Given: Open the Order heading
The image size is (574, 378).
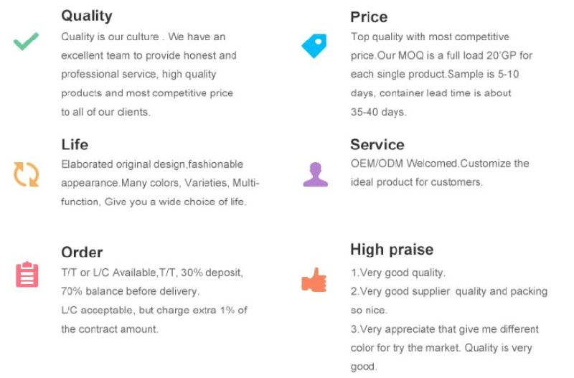Looking at the screenshot, I should coord(82,252).
